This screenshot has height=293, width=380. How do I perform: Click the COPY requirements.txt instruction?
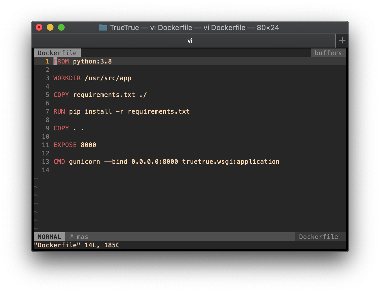tap(100, 95)
